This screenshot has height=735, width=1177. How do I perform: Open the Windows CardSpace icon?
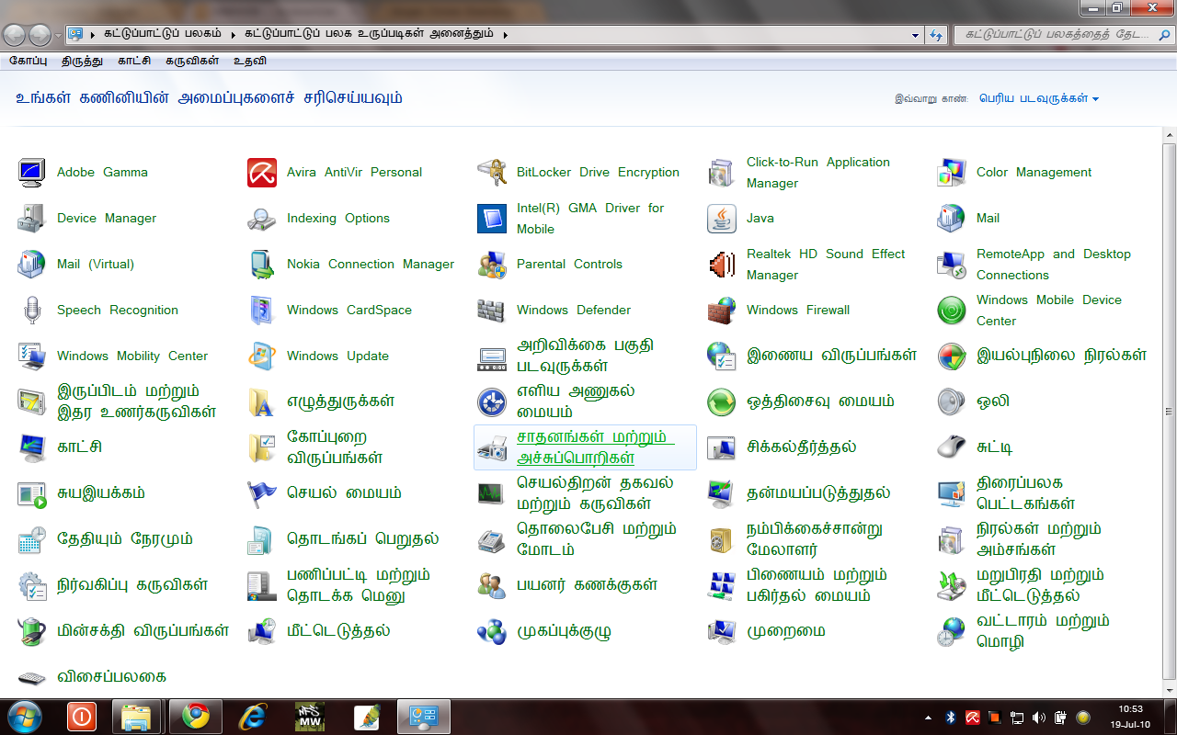(262, 311)
